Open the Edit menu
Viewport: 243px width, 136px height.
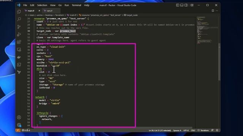[32, 5]
